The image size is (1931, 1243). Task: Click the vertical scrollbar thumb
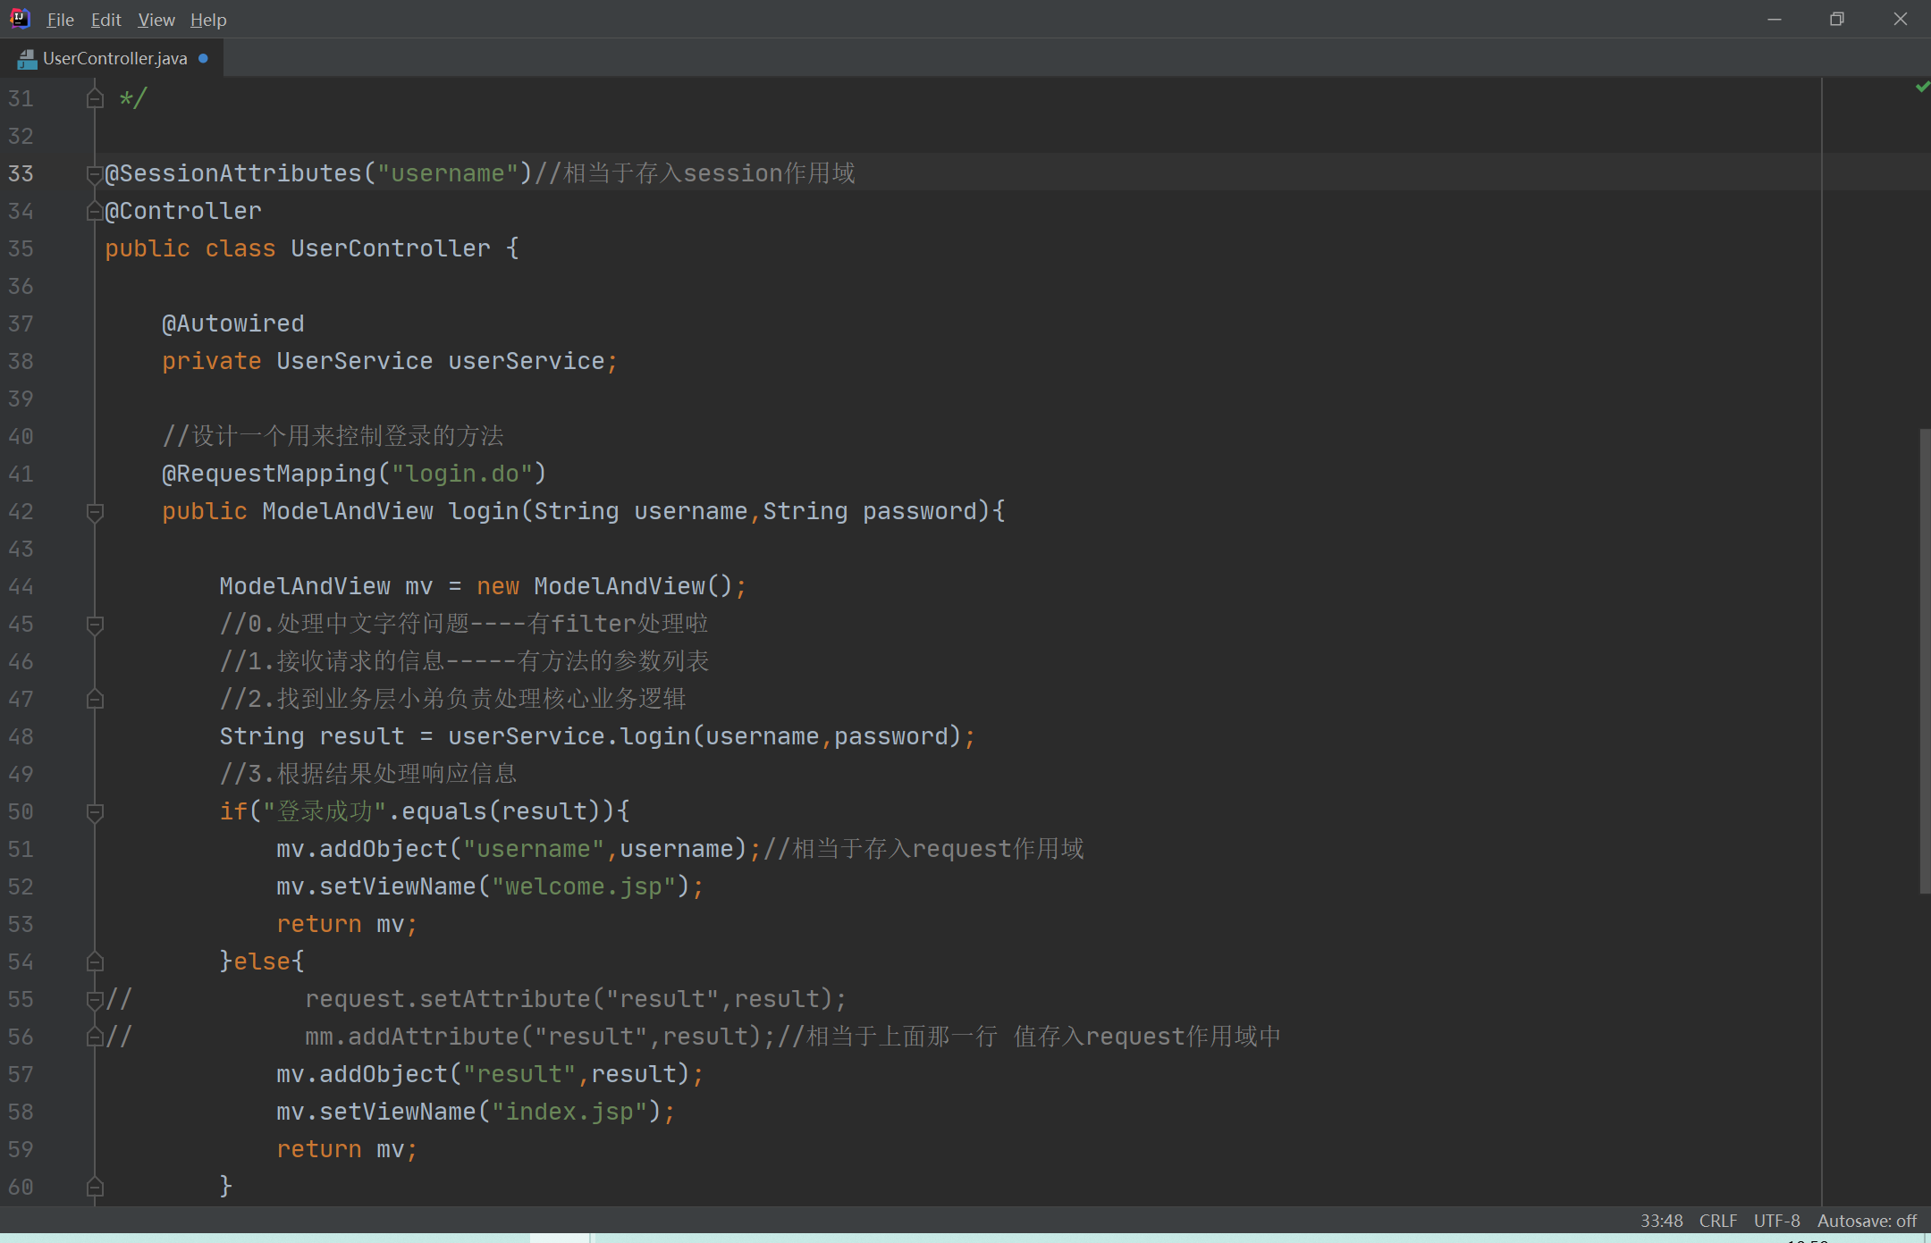point(1925,661)
